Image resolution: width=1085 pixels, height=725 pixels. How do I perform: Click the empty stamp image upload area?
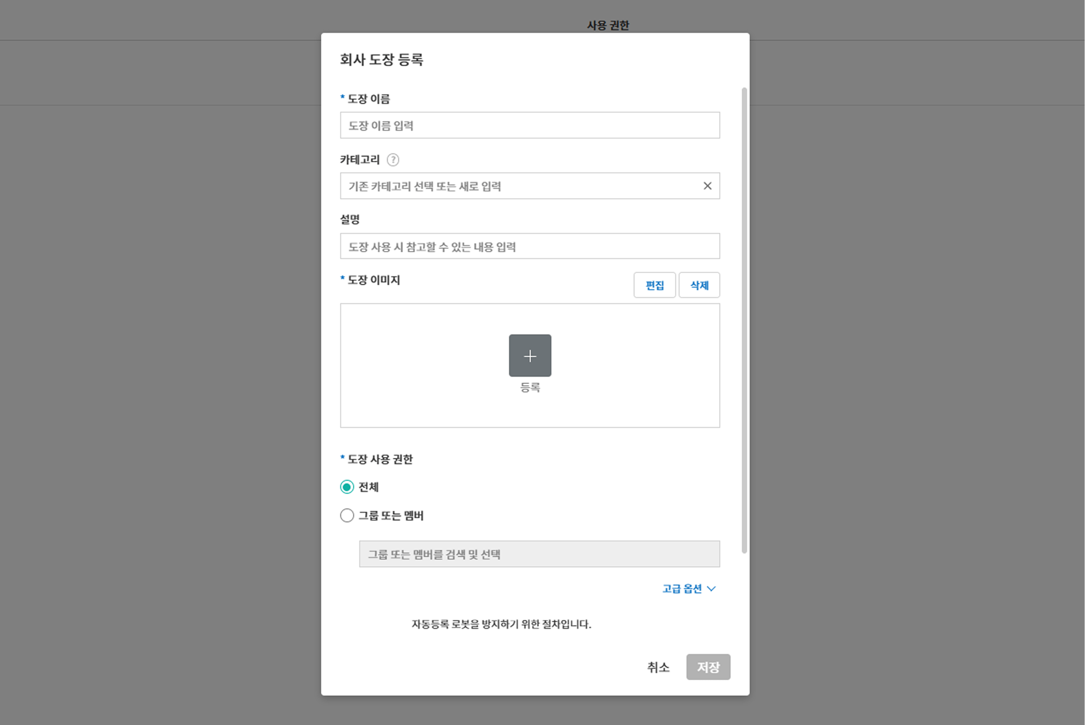(x=416, y=365)
